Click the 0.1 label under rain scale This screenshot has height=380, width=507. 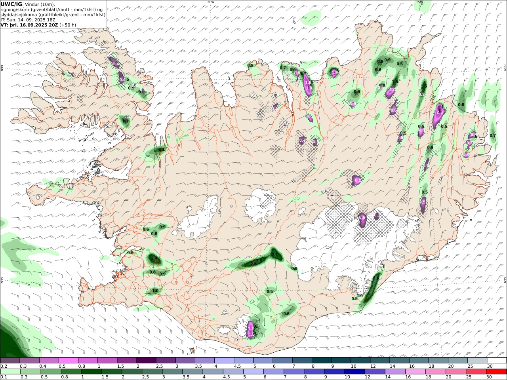coord(4,377)
